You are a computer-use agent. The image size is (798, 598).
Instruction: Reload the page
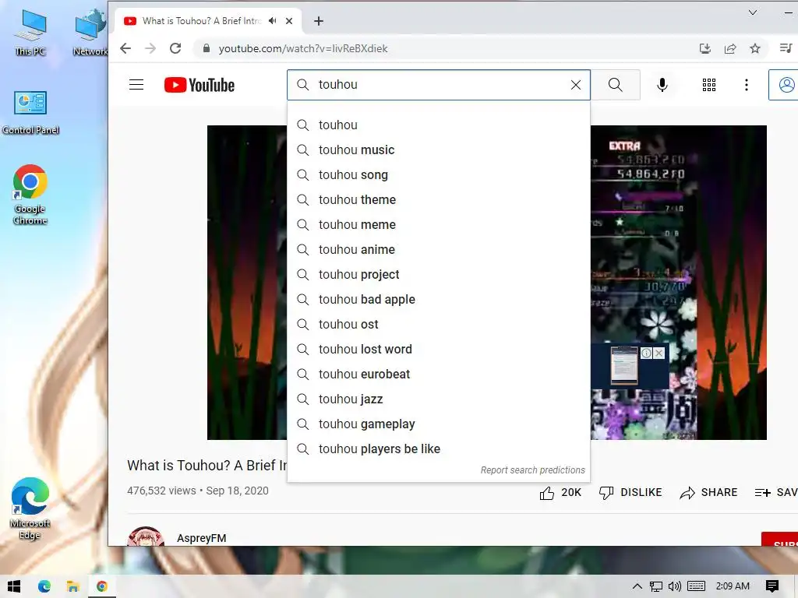(x=175, y=48)
